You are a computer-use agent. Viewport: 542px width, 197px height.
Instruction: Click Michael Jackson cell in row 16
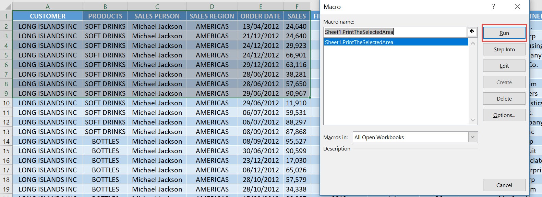[x=157, y=160]
